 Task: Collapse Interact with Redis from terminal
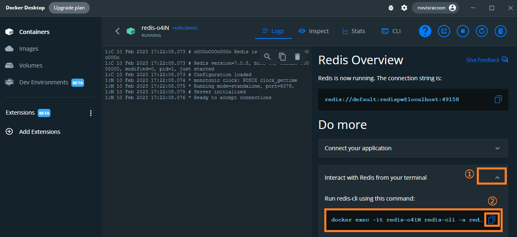click(497, 178)
